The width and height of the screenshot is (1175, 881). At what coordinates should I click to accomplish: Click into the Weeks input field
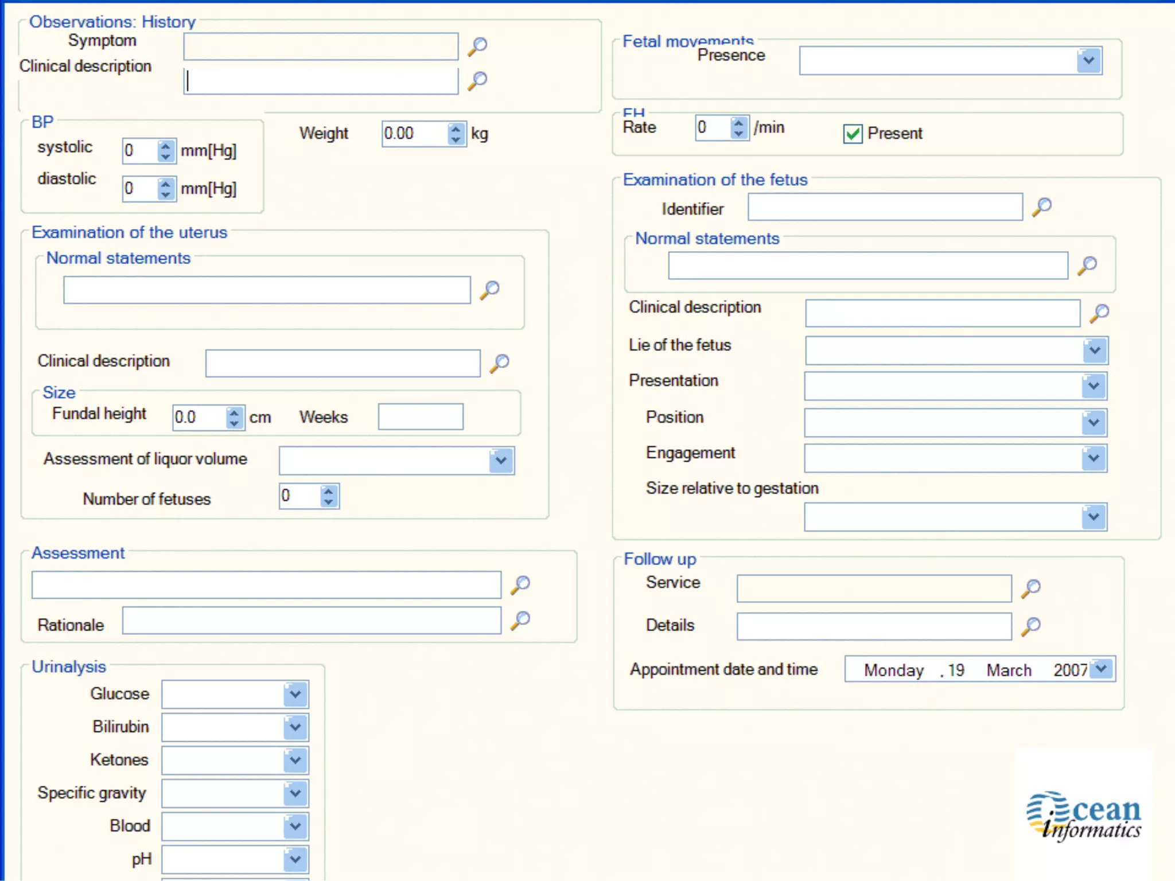[421, 417]
